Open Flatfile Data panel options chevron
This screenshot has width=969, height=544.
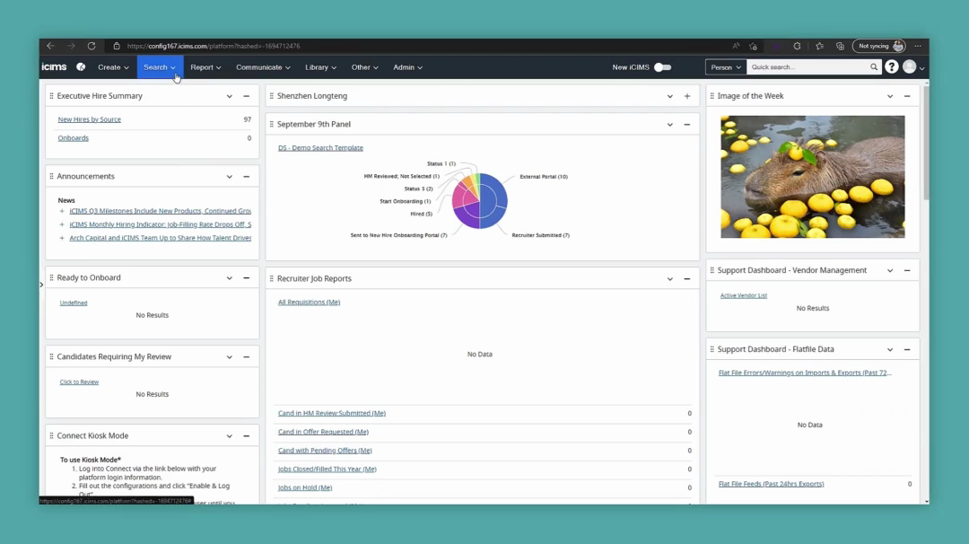pyautogui.click(x=890, y=349)
